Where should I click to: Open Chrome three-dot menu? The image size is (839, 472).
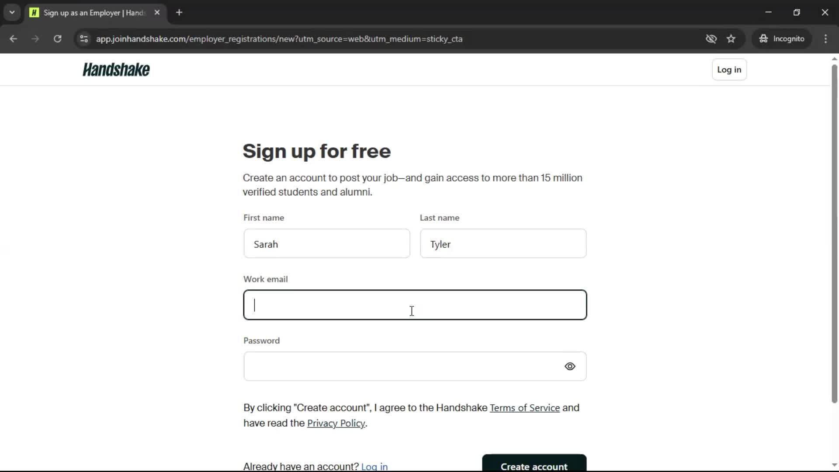click(x=825, y=38)
